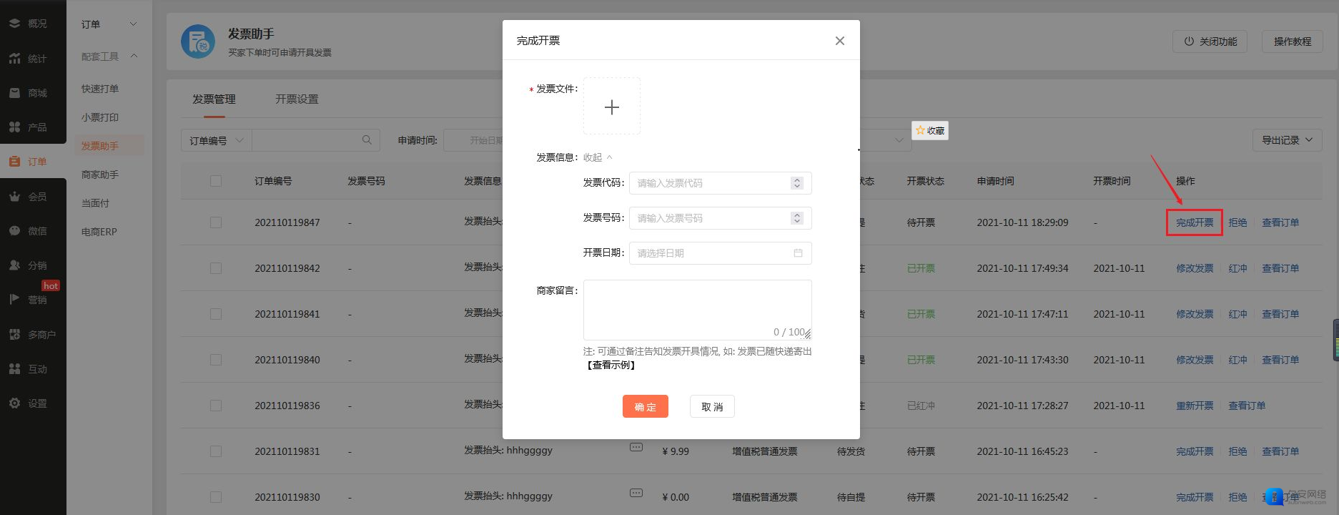The height and width of the screenshot is (515, 1339).
Task: Open 设置 in the left sidebar
Action: (33, 403)
